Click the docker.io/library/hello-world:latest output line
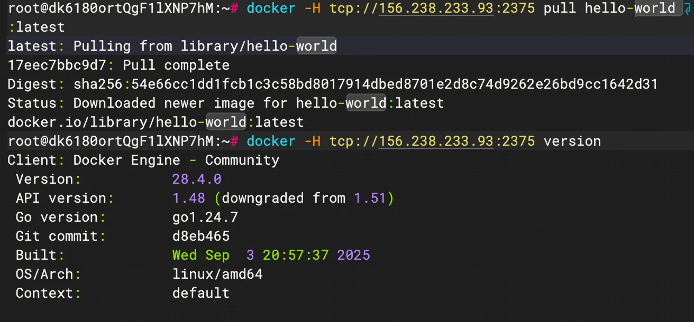 click(x=156, y=122)
